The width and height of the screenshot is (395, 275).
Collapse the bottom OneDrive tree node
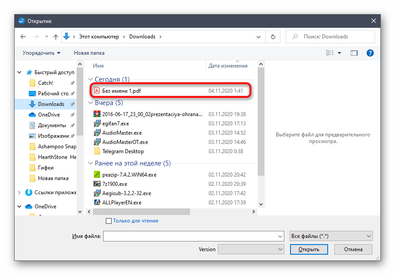click(x=19, y=207)
